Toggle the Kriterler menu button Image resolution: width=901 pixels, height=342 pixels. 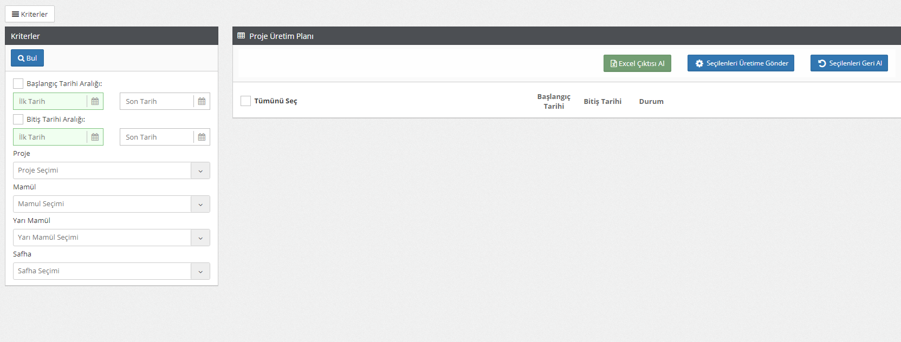30,14
